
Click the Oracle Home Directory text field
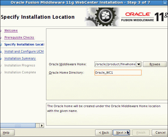(118, 73)
